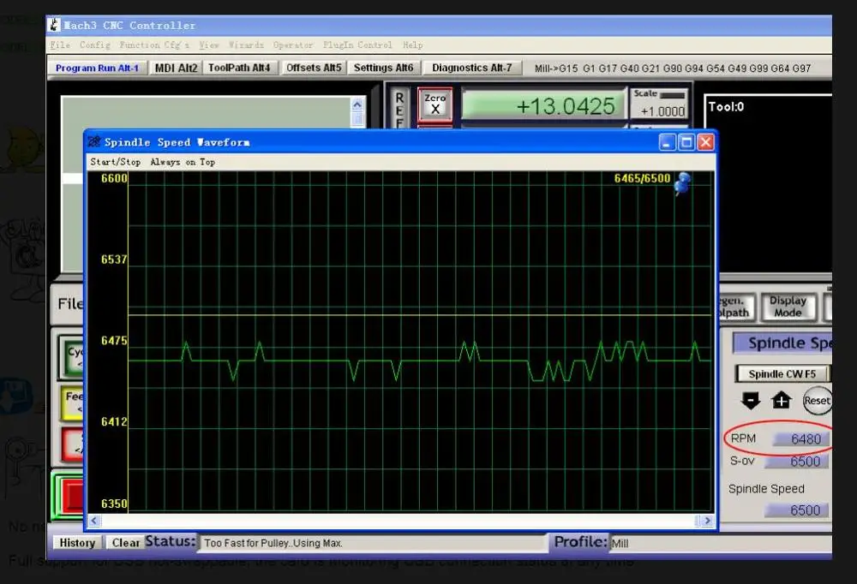Click the 6412 axis label

pyautogui.click(x=114, y=421)
